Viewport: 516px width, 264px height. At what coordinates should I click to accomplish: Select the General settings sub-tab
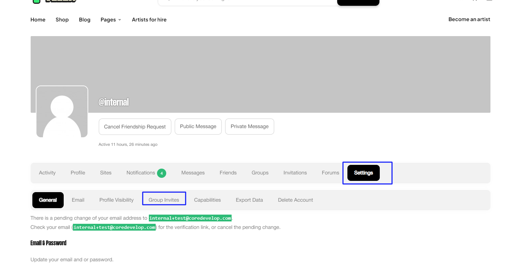48,200
